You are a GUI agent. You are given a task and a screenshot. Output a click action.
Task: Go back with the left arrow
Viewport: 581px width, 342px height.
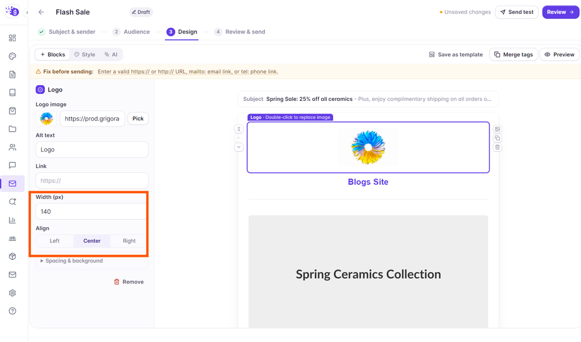tap(41, 12)
